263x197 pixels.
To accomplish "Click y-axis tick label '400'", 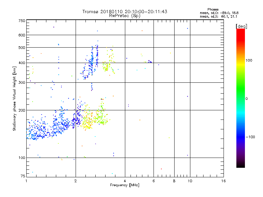I will 22,63.
